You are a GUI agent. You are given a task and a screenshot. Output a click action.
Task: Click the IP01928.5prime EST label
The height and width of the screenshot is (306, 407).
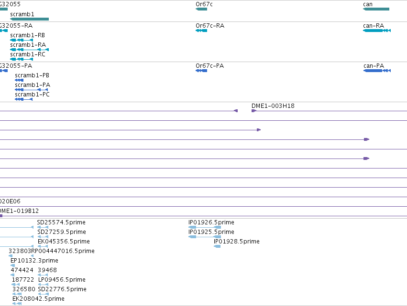(x=237, y=242)
